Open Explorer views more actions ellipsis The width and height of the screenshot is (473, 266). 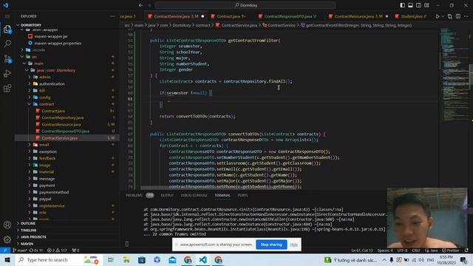pos(112,16)
